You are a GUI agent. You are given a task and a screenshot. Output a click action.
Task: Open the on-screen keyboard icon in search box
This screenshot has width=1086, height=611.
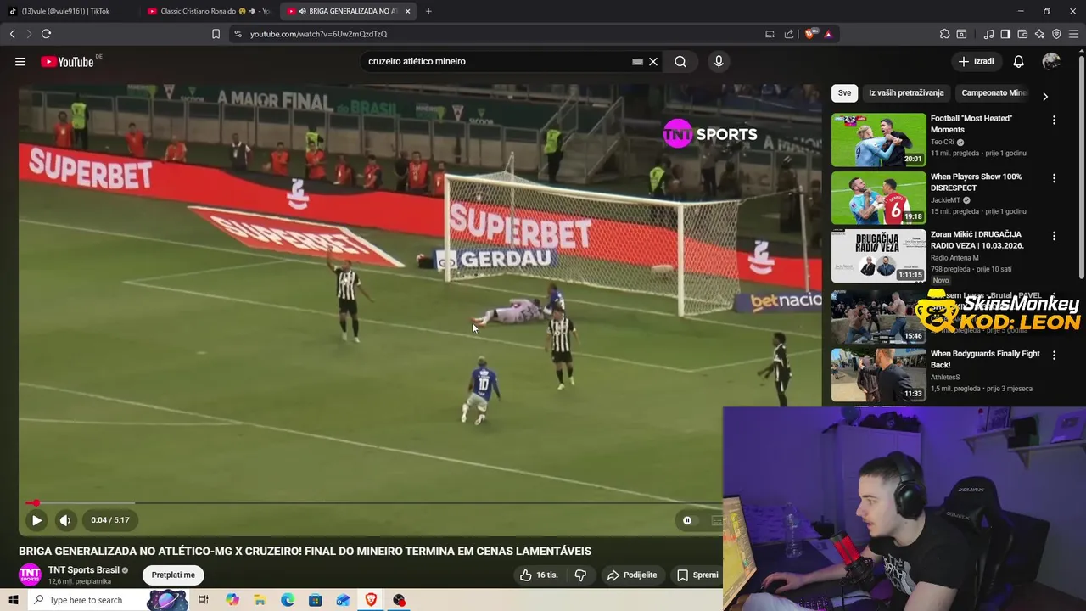[637, 61]
